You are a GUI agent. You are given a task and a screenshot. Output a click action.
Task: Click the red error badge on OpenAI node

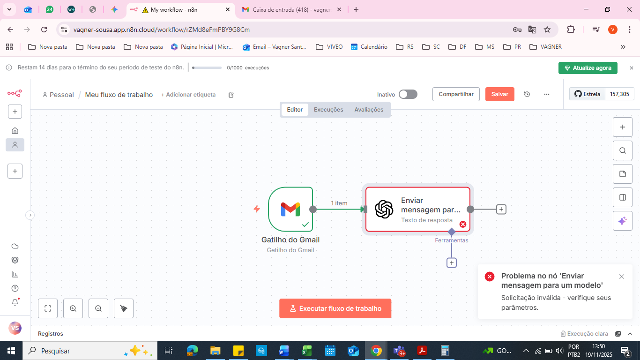pos(463,224)
